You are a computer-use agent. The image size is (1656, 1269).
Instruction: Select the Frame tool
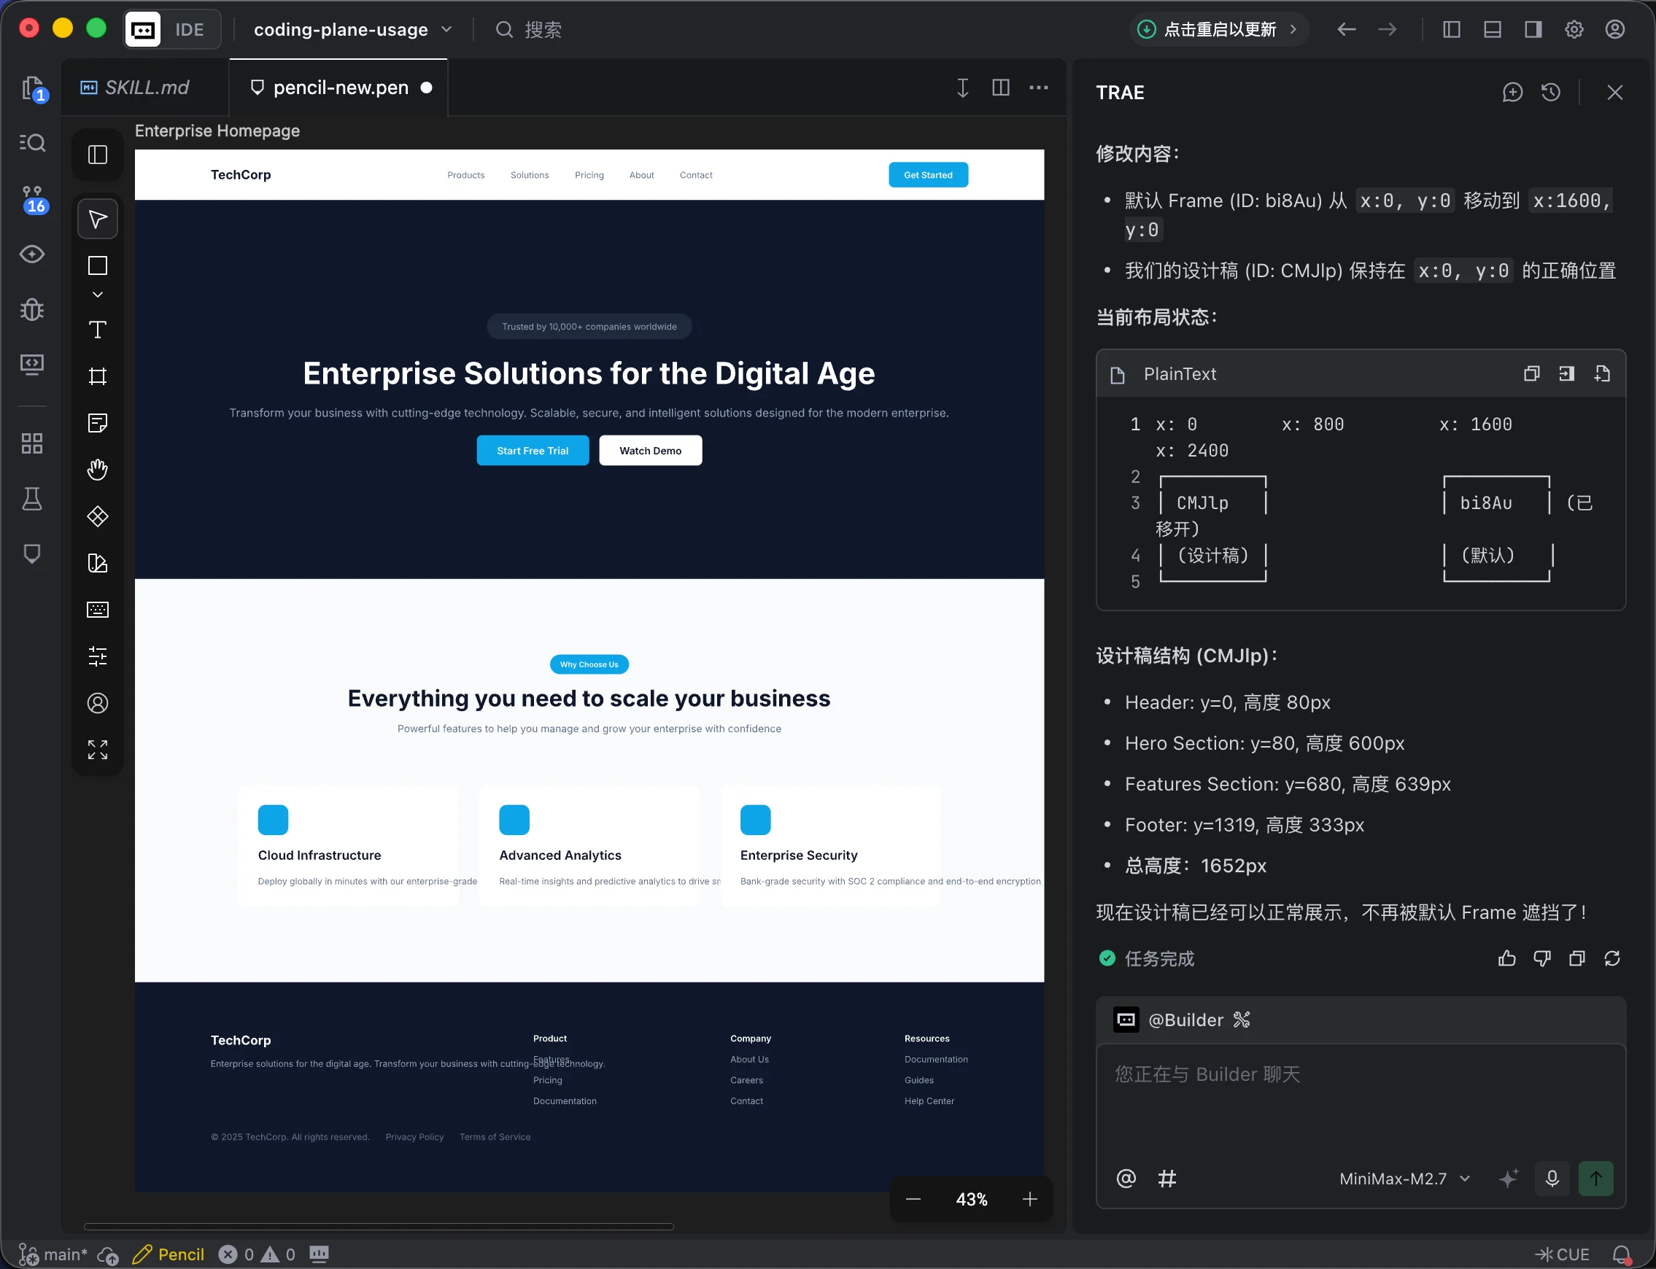(98, 376)
